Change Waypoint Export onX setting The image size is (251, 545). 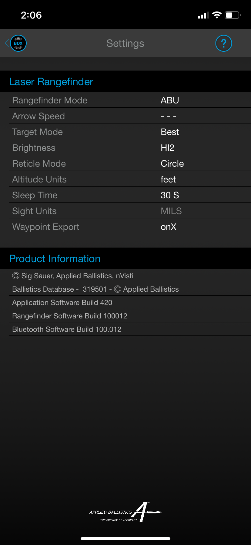(x=169, y=227)
